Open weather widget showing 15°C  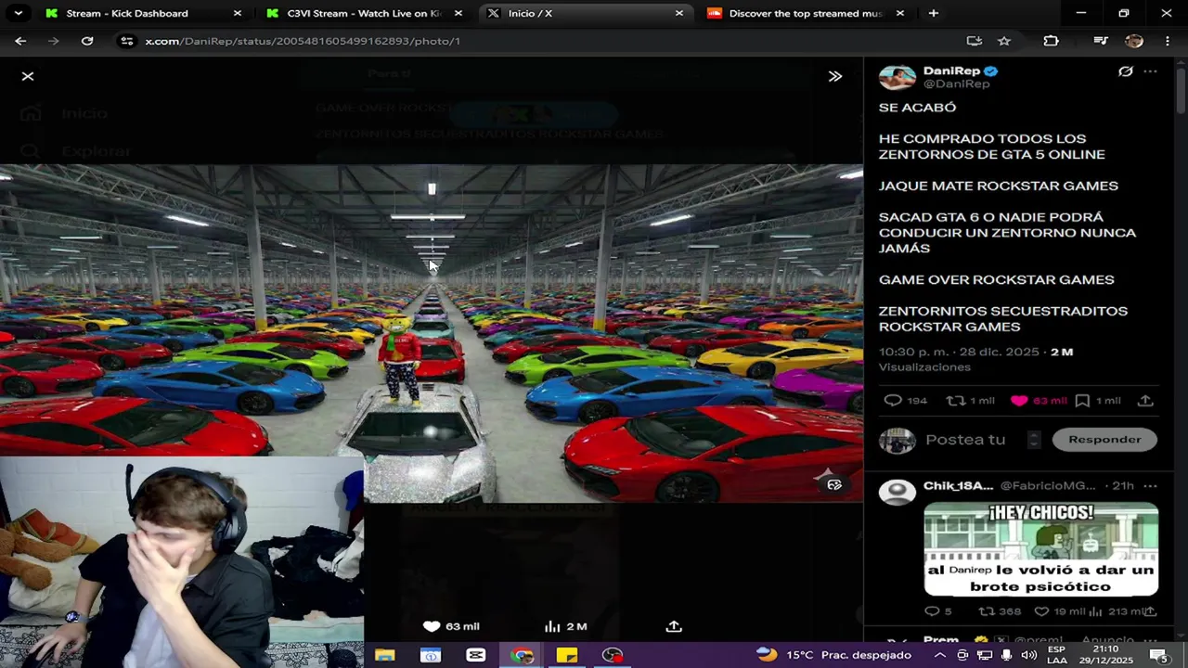[x=833, y=655]
